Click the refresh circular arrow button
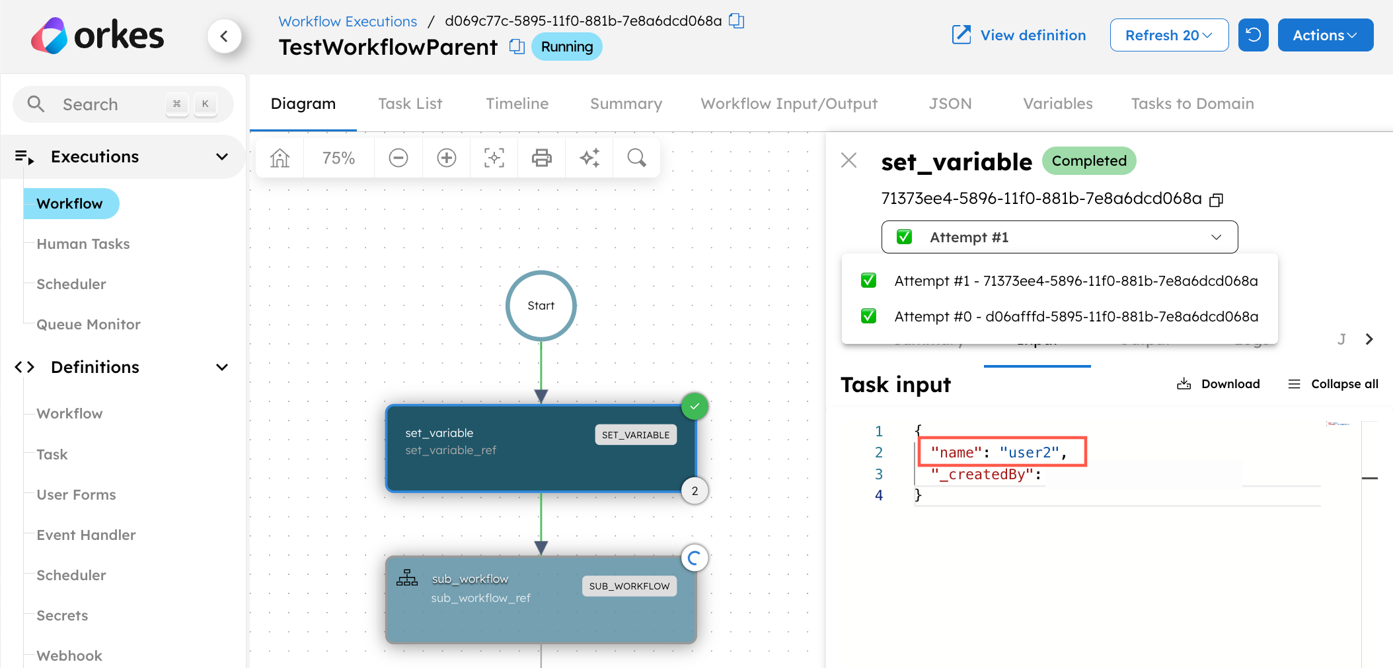 1253,35
